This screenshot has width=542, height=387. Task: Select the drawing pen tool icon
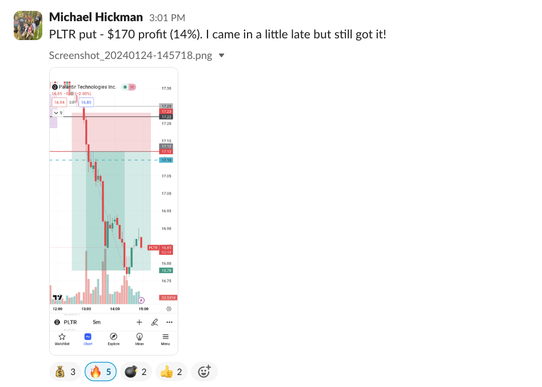[x=154, y=322]
